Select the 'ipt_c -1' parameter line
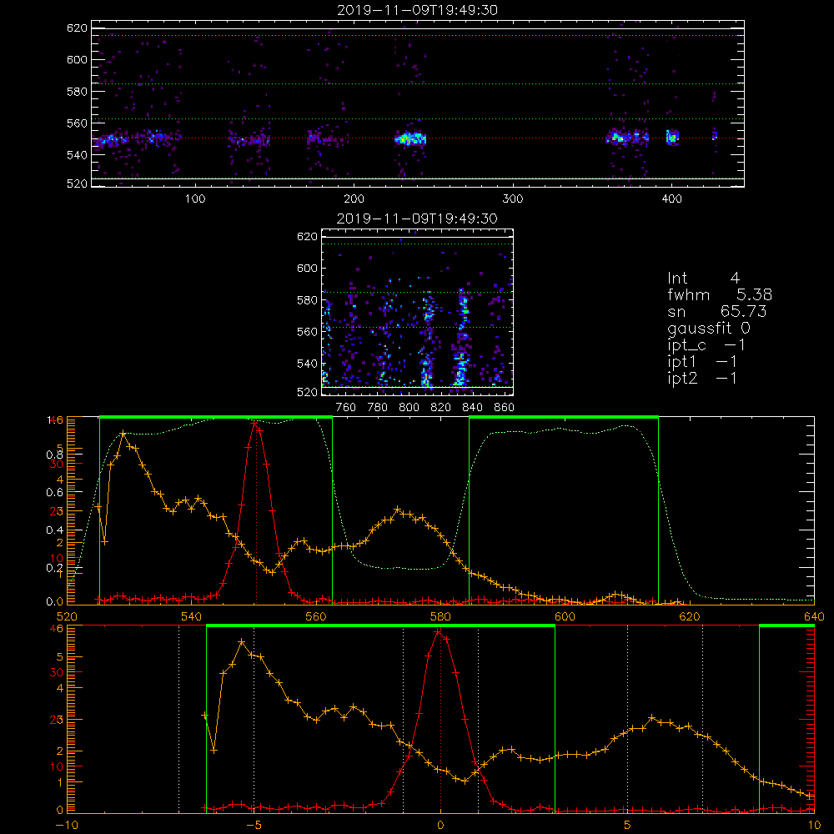This screenshot has height=834, width=834. click(x=706, y=345)
